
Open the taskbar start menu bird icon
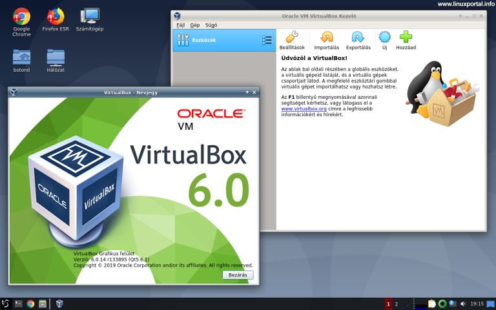5,304
